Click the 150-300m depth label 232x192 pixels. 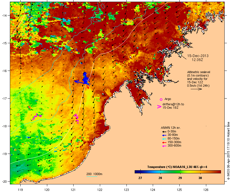174,142
